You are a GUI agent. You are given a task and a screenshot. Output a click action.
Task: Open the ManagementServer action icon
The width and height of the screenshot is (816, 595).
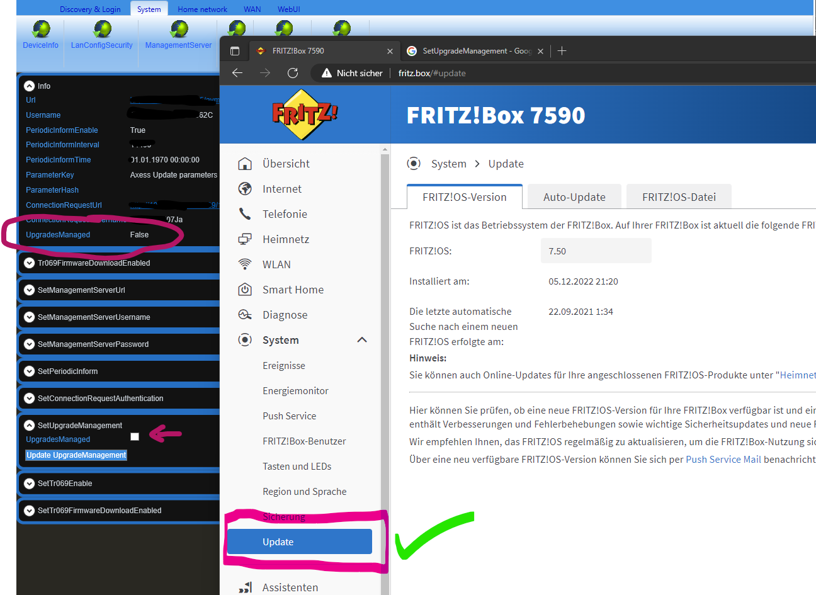tap(179, 29)
